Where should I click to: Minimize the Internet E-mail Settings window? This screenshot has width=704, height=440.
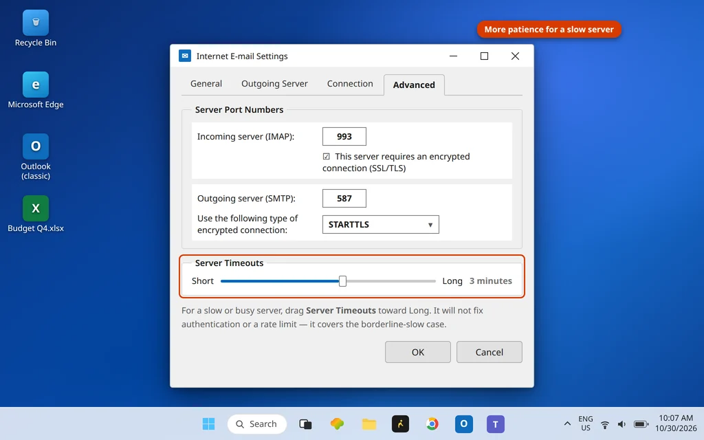coord(454,56)
